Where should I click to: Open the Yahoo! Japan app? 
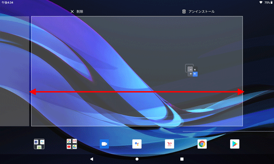(169, 144)
